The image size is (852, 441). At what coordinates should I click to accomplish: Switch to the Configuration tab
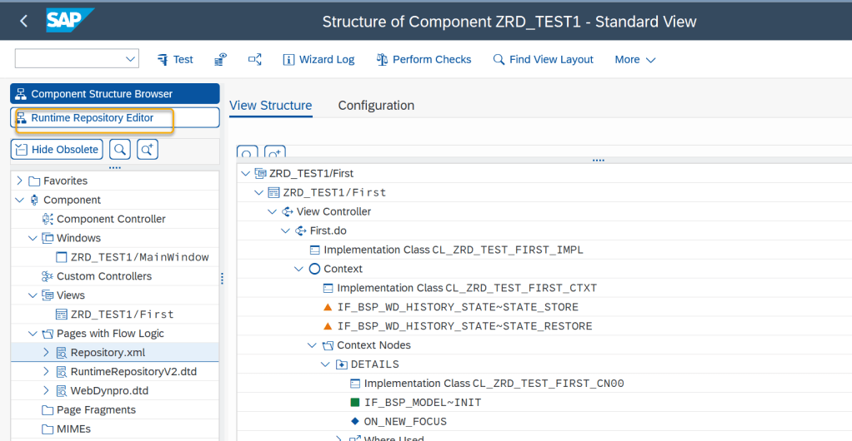(376, 106)
